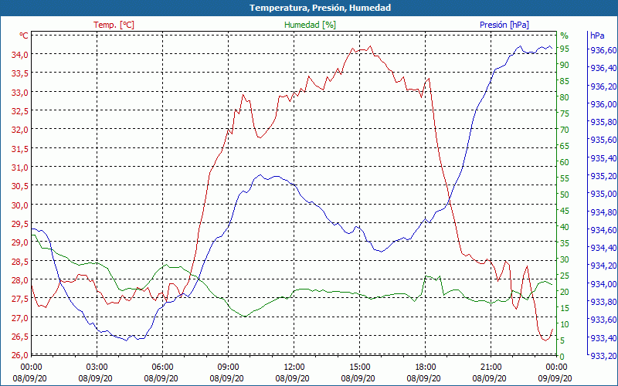The height and width of the screenshot is (386, 618).
Task: Click the % unit label on humidity axis
Action: pyautogui.click(x=565, y=36)
